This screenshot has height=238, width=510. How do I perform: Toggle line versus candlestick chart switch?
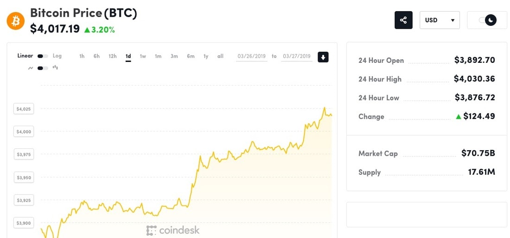coord(43,68)
